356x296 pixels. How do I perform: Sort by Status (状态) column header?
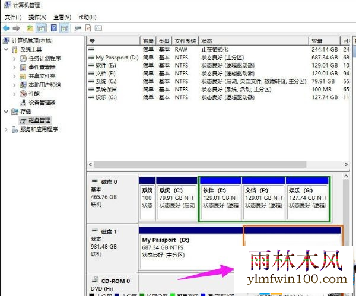point(253,41)
